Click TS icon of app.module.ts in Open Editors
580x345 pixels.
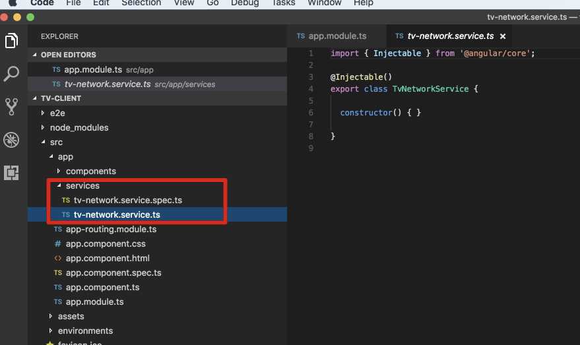tap(56, 69)
